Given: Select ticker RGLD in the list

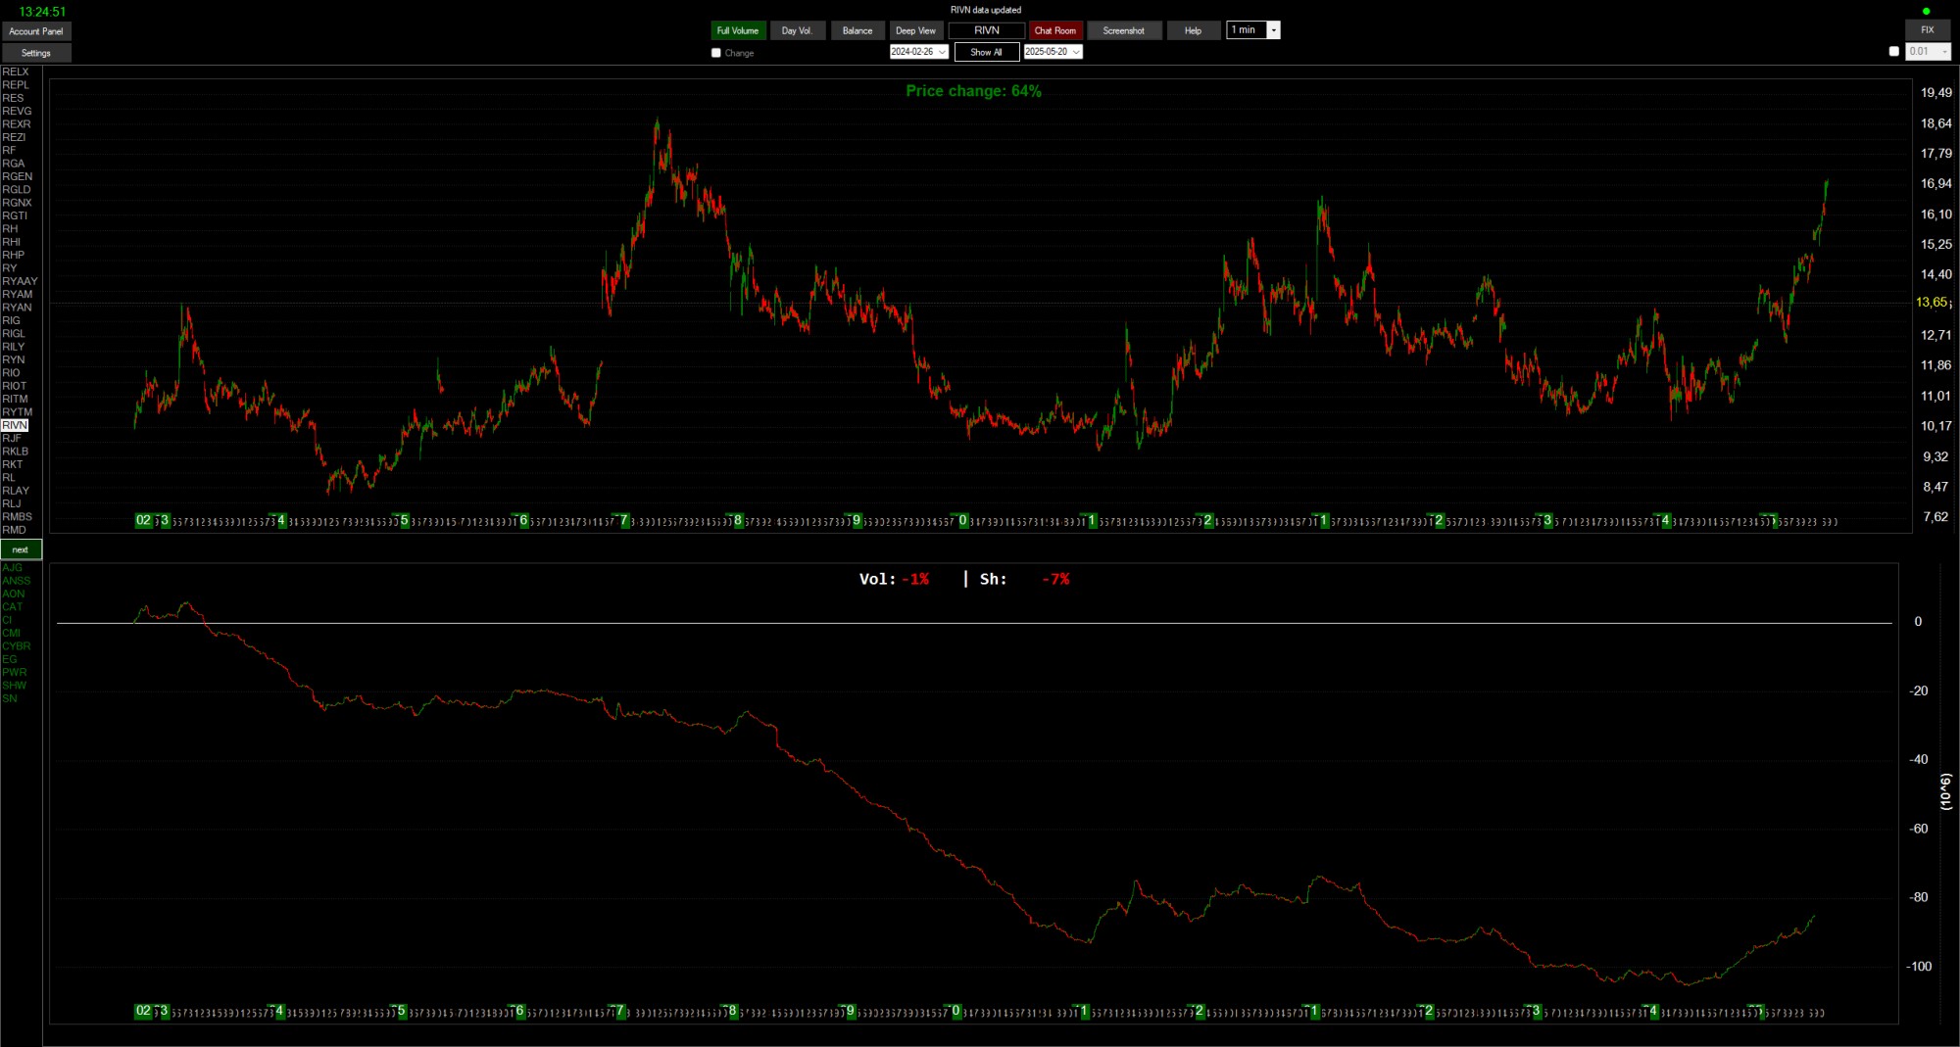Looking at the screenshot, I should (x=17, y=190).
